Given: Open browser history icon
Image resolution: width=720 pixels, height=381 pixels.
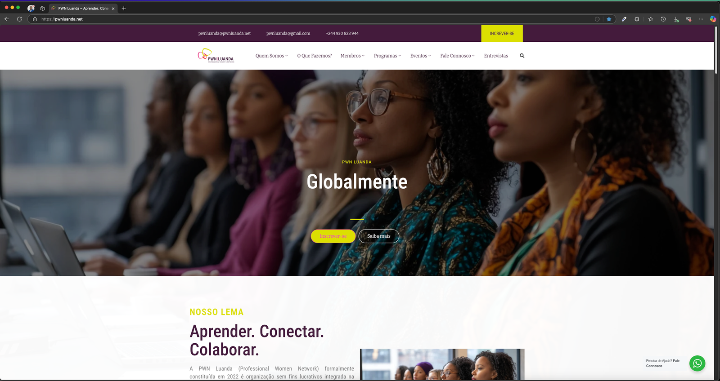Looking at the screenshot, I should [x=663, y=19].
